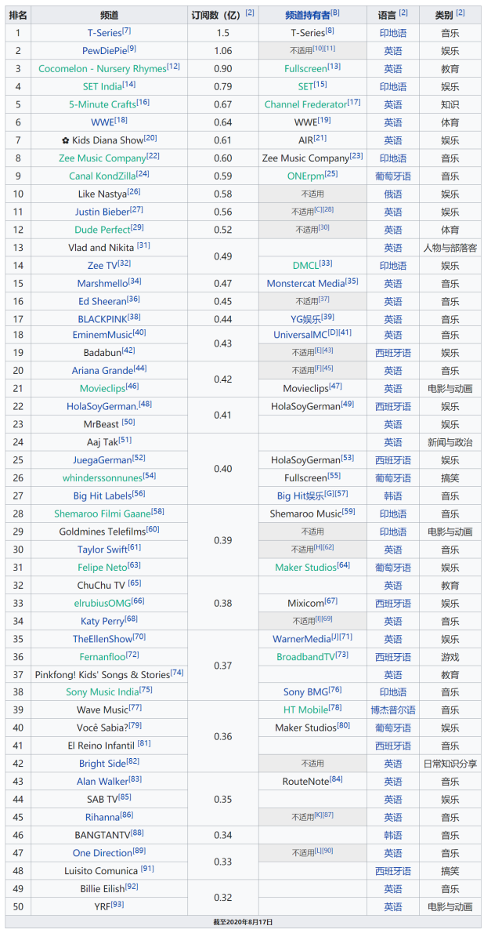Open the ONErpm owner link
Viewport: 502px width, 951px height.
(x=306, y=176)
